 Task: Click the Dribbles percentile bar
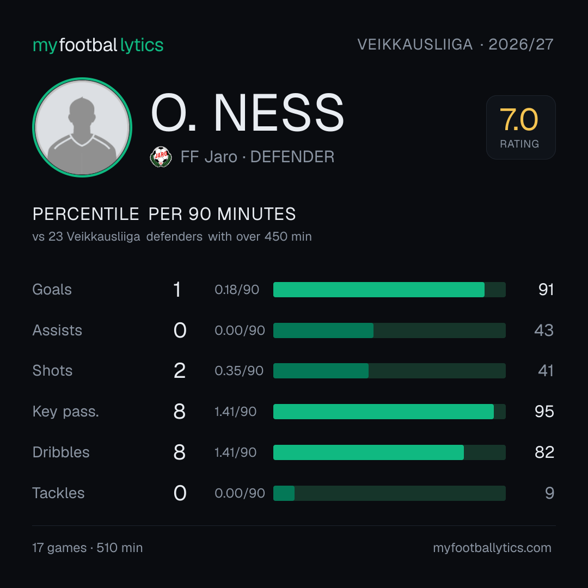pyautogui.click(x=389, y=452)
